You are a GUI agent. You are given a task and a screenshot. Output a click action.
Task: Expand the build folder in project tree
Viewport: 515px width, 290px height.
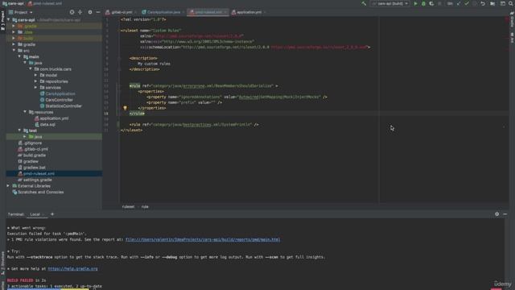pyautogui.click(x=14, y=38)
